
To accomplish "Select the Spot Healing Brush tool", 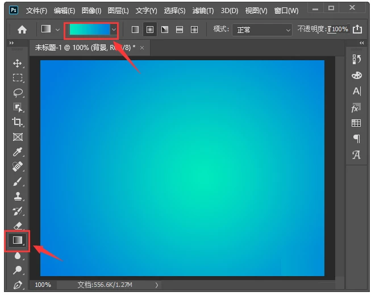I will [18, 166].
